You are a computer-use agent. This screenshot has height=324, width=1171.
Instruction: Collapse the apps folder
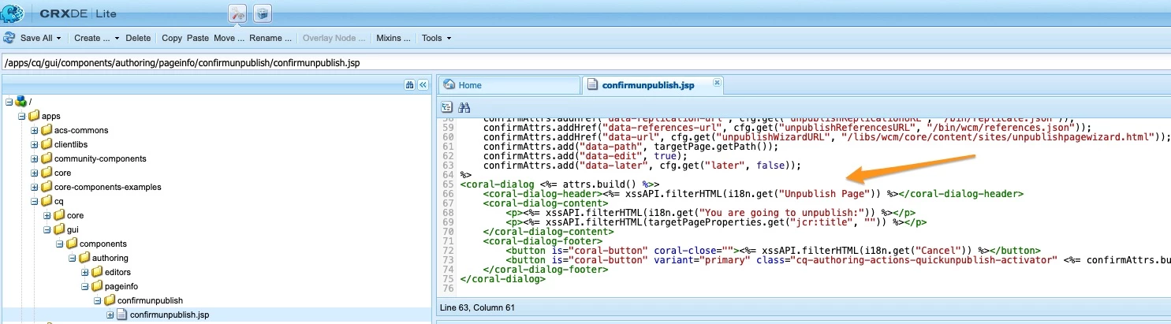pos(21,116)
